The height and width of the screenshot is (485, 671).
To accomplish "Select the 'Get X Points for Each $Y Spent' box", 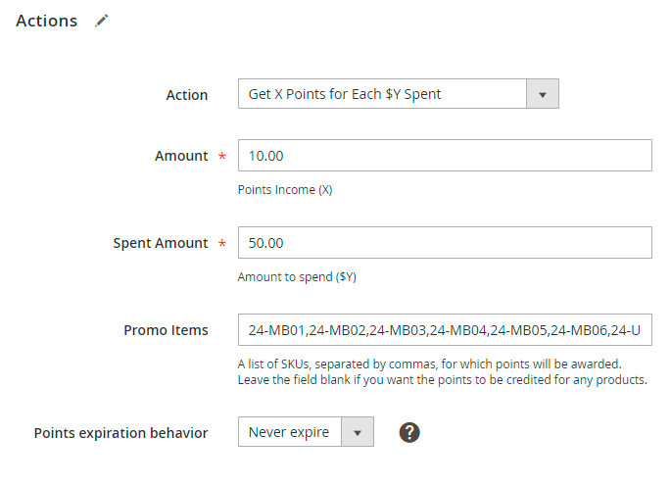I will [x=382, y=95].
